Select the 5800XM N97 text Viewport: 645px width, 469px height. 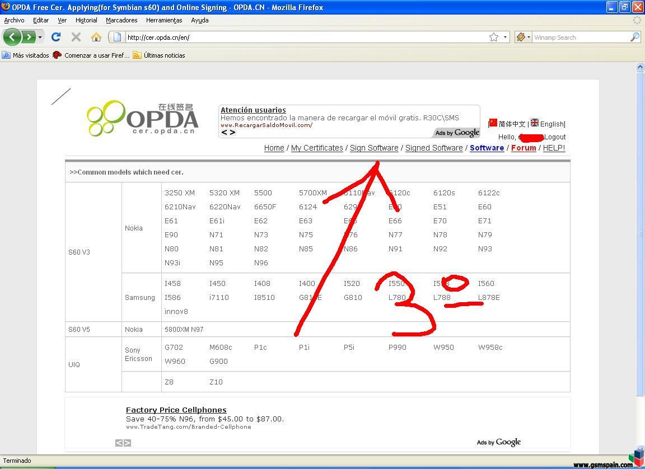pos(184,329)
